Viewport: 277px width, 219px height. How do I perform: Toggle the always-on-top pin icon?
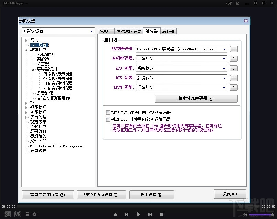click(231, 3)
